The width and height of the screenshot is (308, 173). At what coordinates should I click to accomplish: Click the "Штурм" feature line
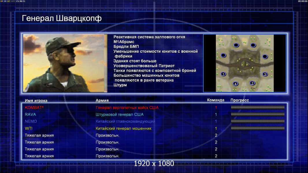pyautogui.click(x=120, y=85)
